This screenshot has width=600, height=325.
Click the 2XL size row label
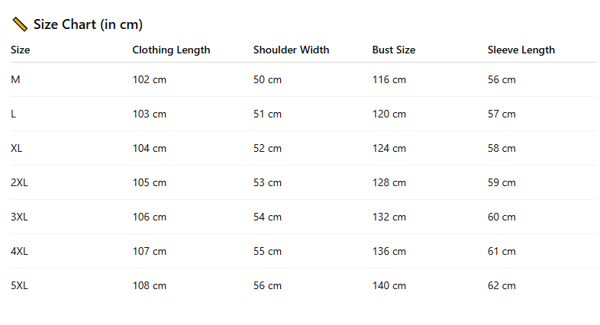click(19, 182)
